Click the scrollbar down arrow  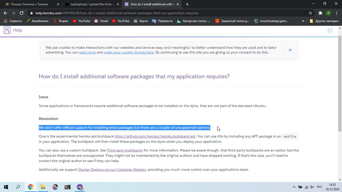coord(340,180)
